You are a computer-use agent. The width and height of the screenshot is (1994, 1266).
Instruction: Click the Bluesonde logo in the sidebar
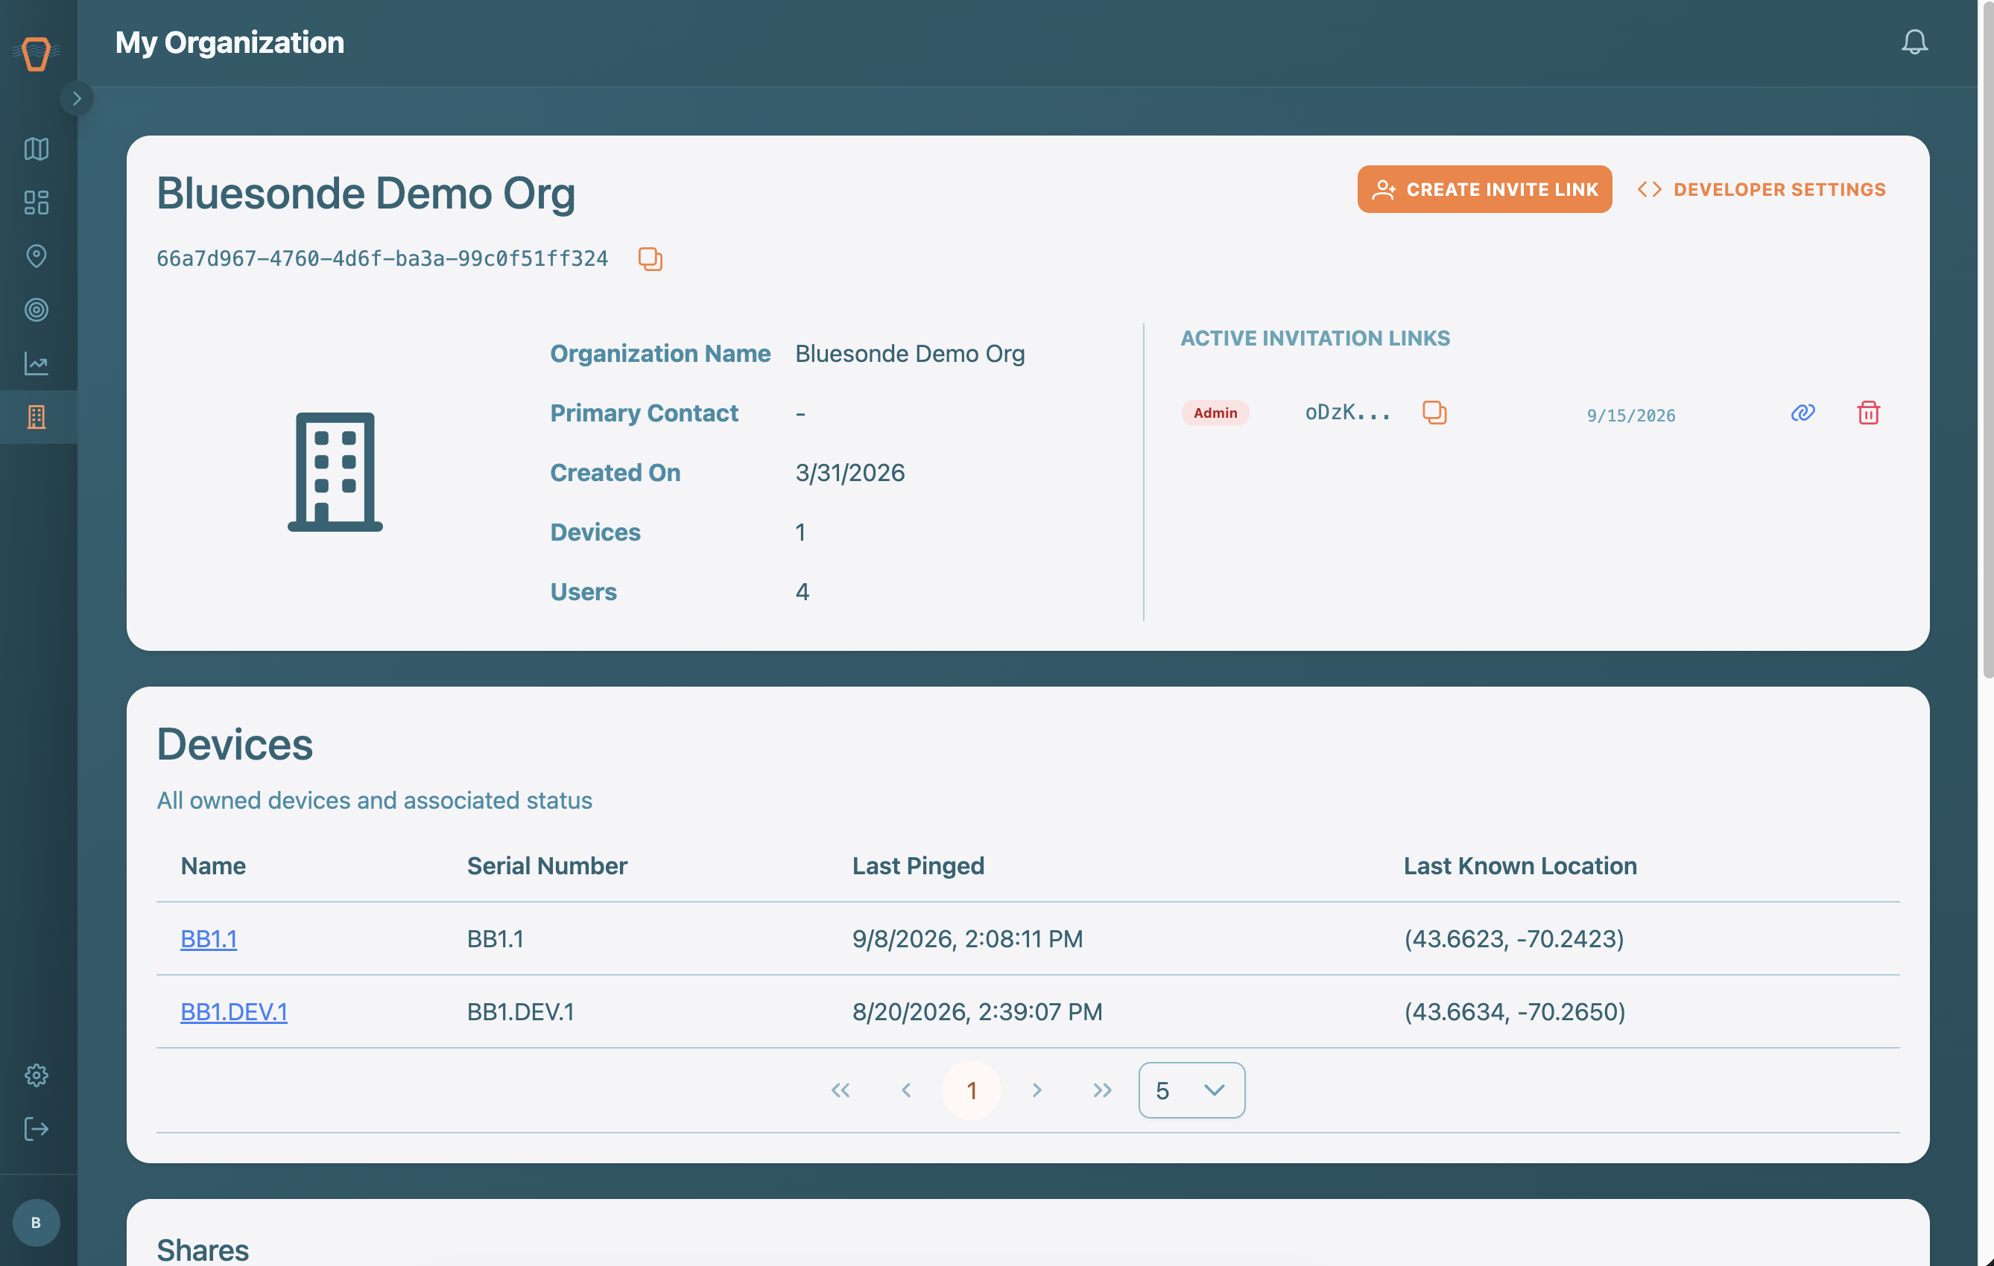(x=37, y=54)
